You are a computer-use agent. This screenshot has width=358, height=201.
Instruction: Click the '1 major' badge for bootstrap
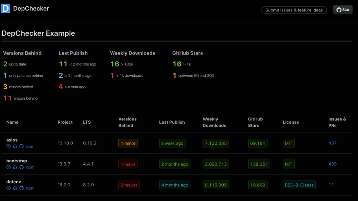point(128,164)
